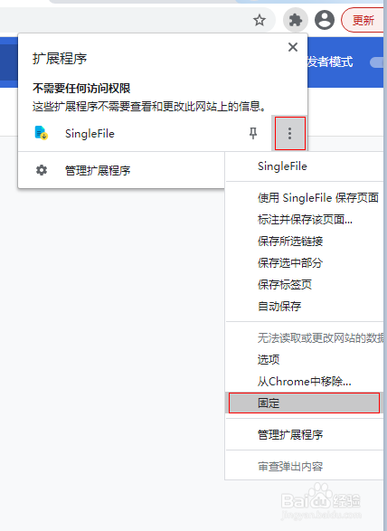
Task: Click the red 更新 update button
Action: [x=363, y=20]
